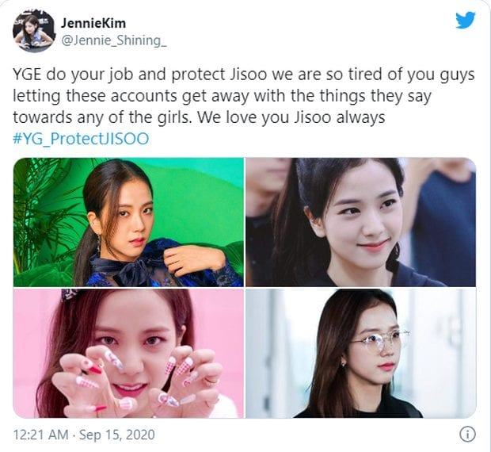
Task: Open the @Jennie_Shining_ handle link
Action: (114, 40)
